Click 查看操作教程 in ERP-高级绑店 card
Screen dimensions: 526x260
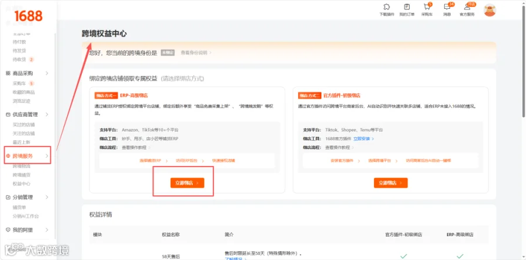point(134,147)
